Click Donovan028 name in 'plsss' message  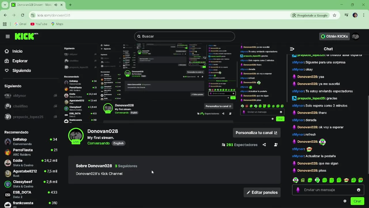coord(307,170)
